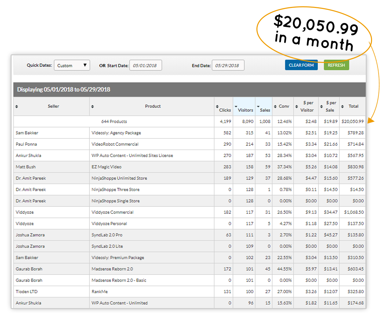The image size is (382, 319).
Task: Click the Clicks column header label
Action: (x=225, y=110)
